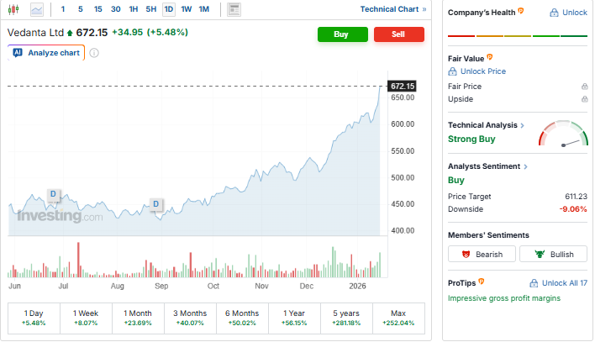Select the 1 minute interval
The image size is (595, 342).
coord(63,9)
